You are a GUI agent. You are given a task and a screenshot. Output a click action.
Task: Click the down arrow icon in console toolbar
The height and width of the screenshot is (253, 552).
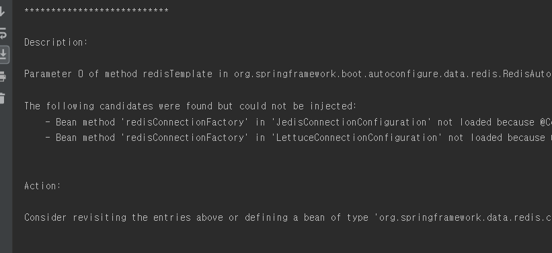(x=2, y=11)
